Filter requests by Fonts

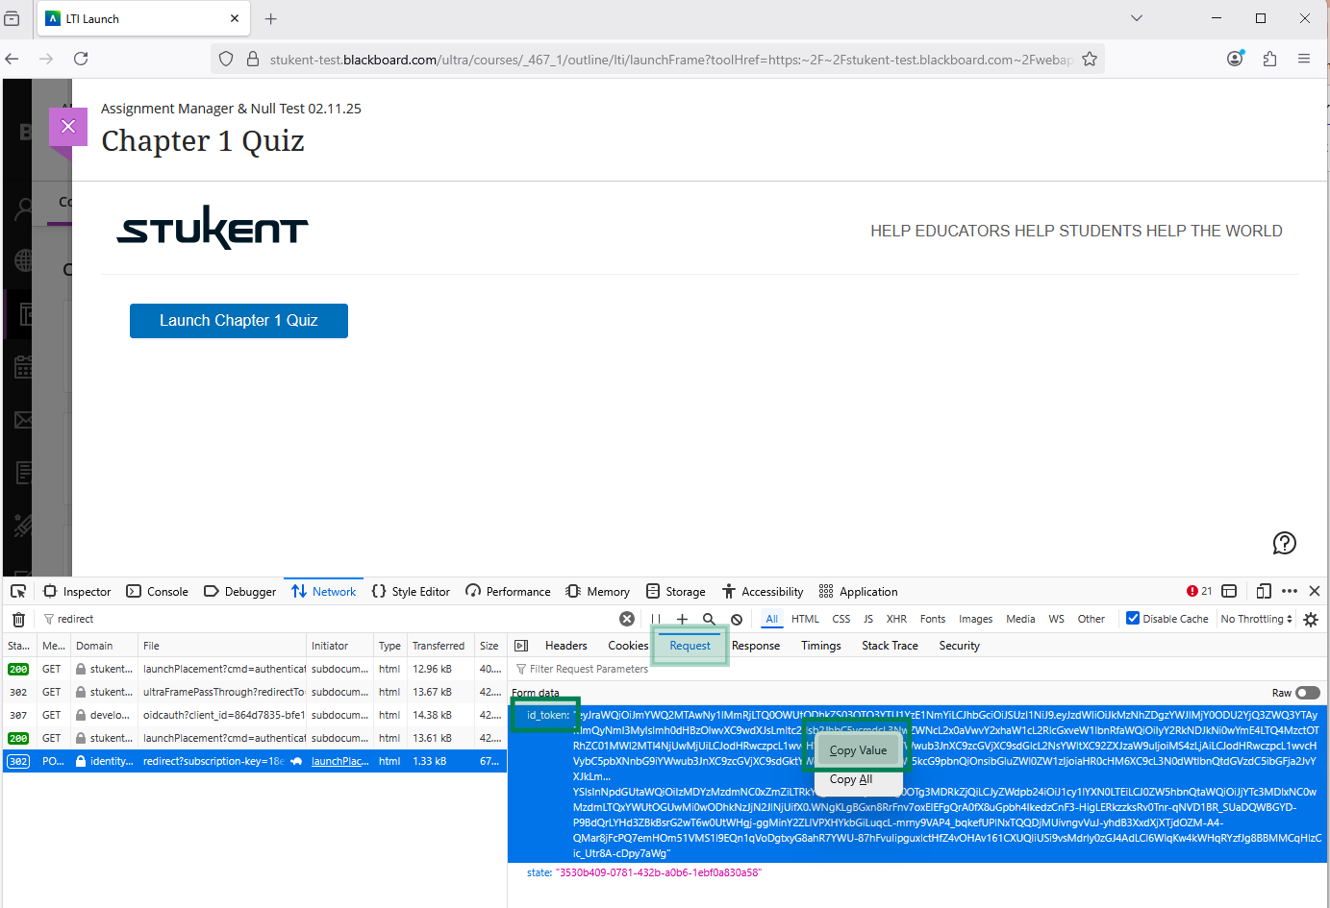pos(933,619)
